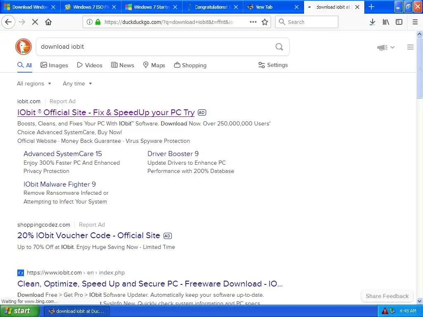
Task: Expand the Any time filter dropdown
Action: point(77,83)
